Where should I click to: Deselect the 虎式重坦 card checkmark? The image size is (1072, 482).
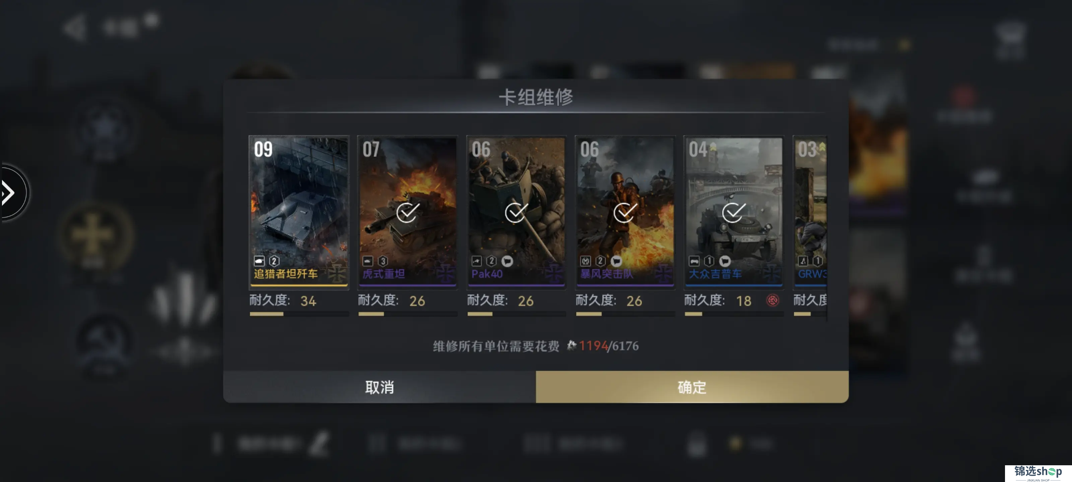407,213
